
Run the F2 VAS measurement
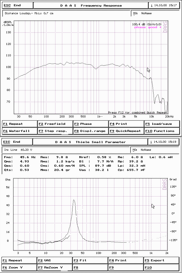(x=55, y=260)
